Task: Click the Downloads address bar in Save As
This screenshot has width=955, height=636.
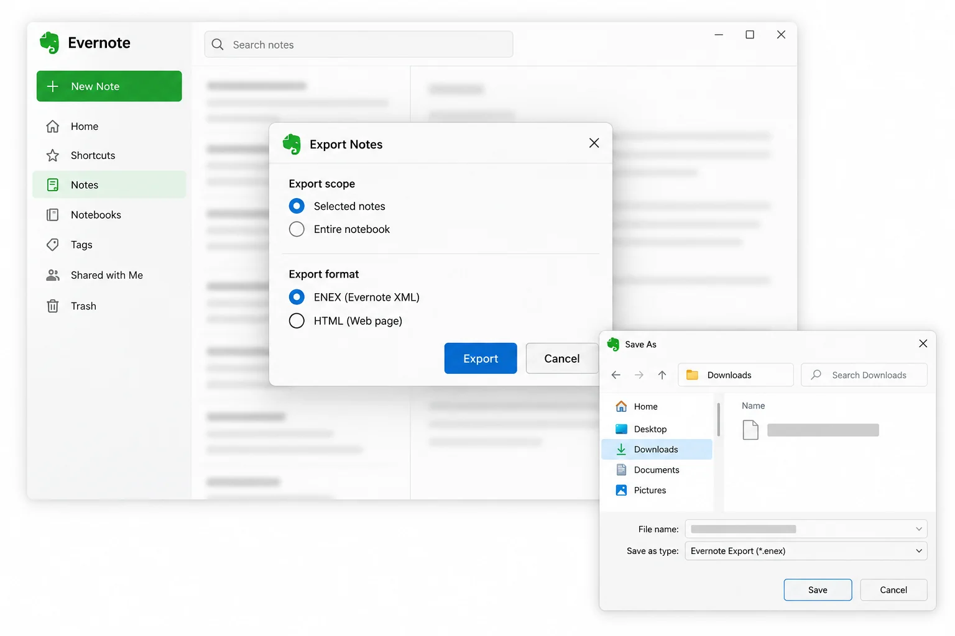Action: coord(736,375)
